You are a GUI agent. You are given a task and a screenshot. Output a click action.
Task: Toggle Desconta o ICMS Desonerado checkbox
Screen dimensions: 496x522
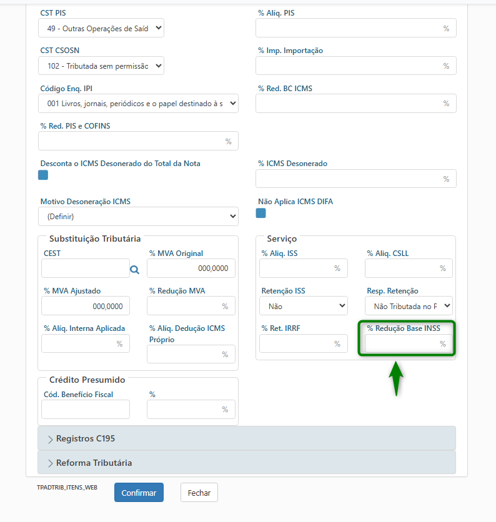[43, 175]
